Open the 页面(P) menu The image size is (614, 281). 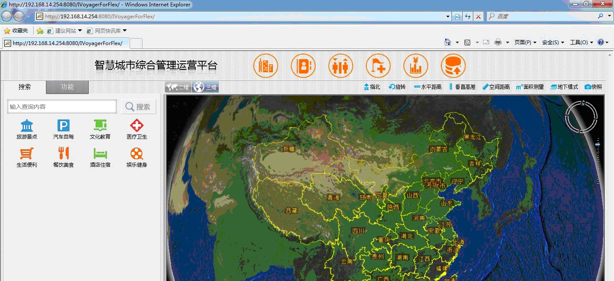(525, 42)
